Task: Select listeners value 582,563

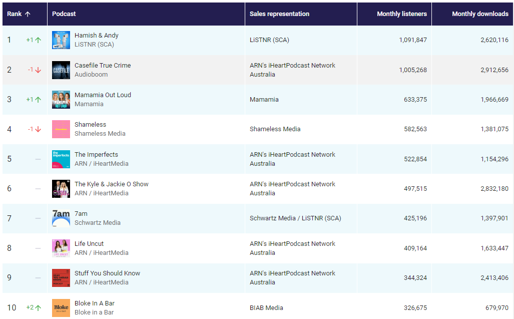Action: pos(415,129)
